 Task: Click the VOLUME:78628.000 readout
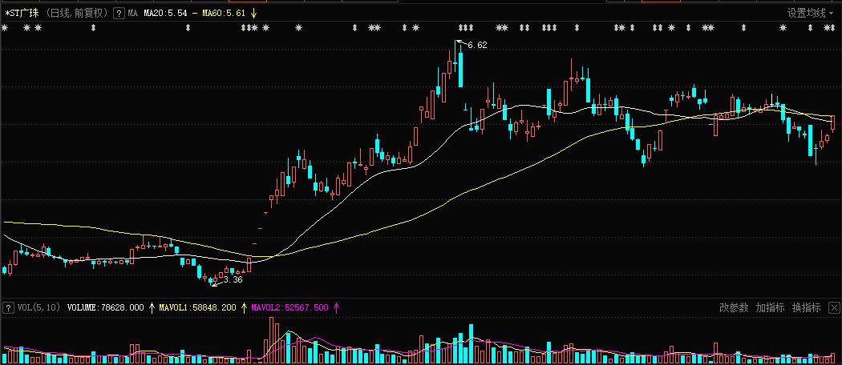point(106,307)
